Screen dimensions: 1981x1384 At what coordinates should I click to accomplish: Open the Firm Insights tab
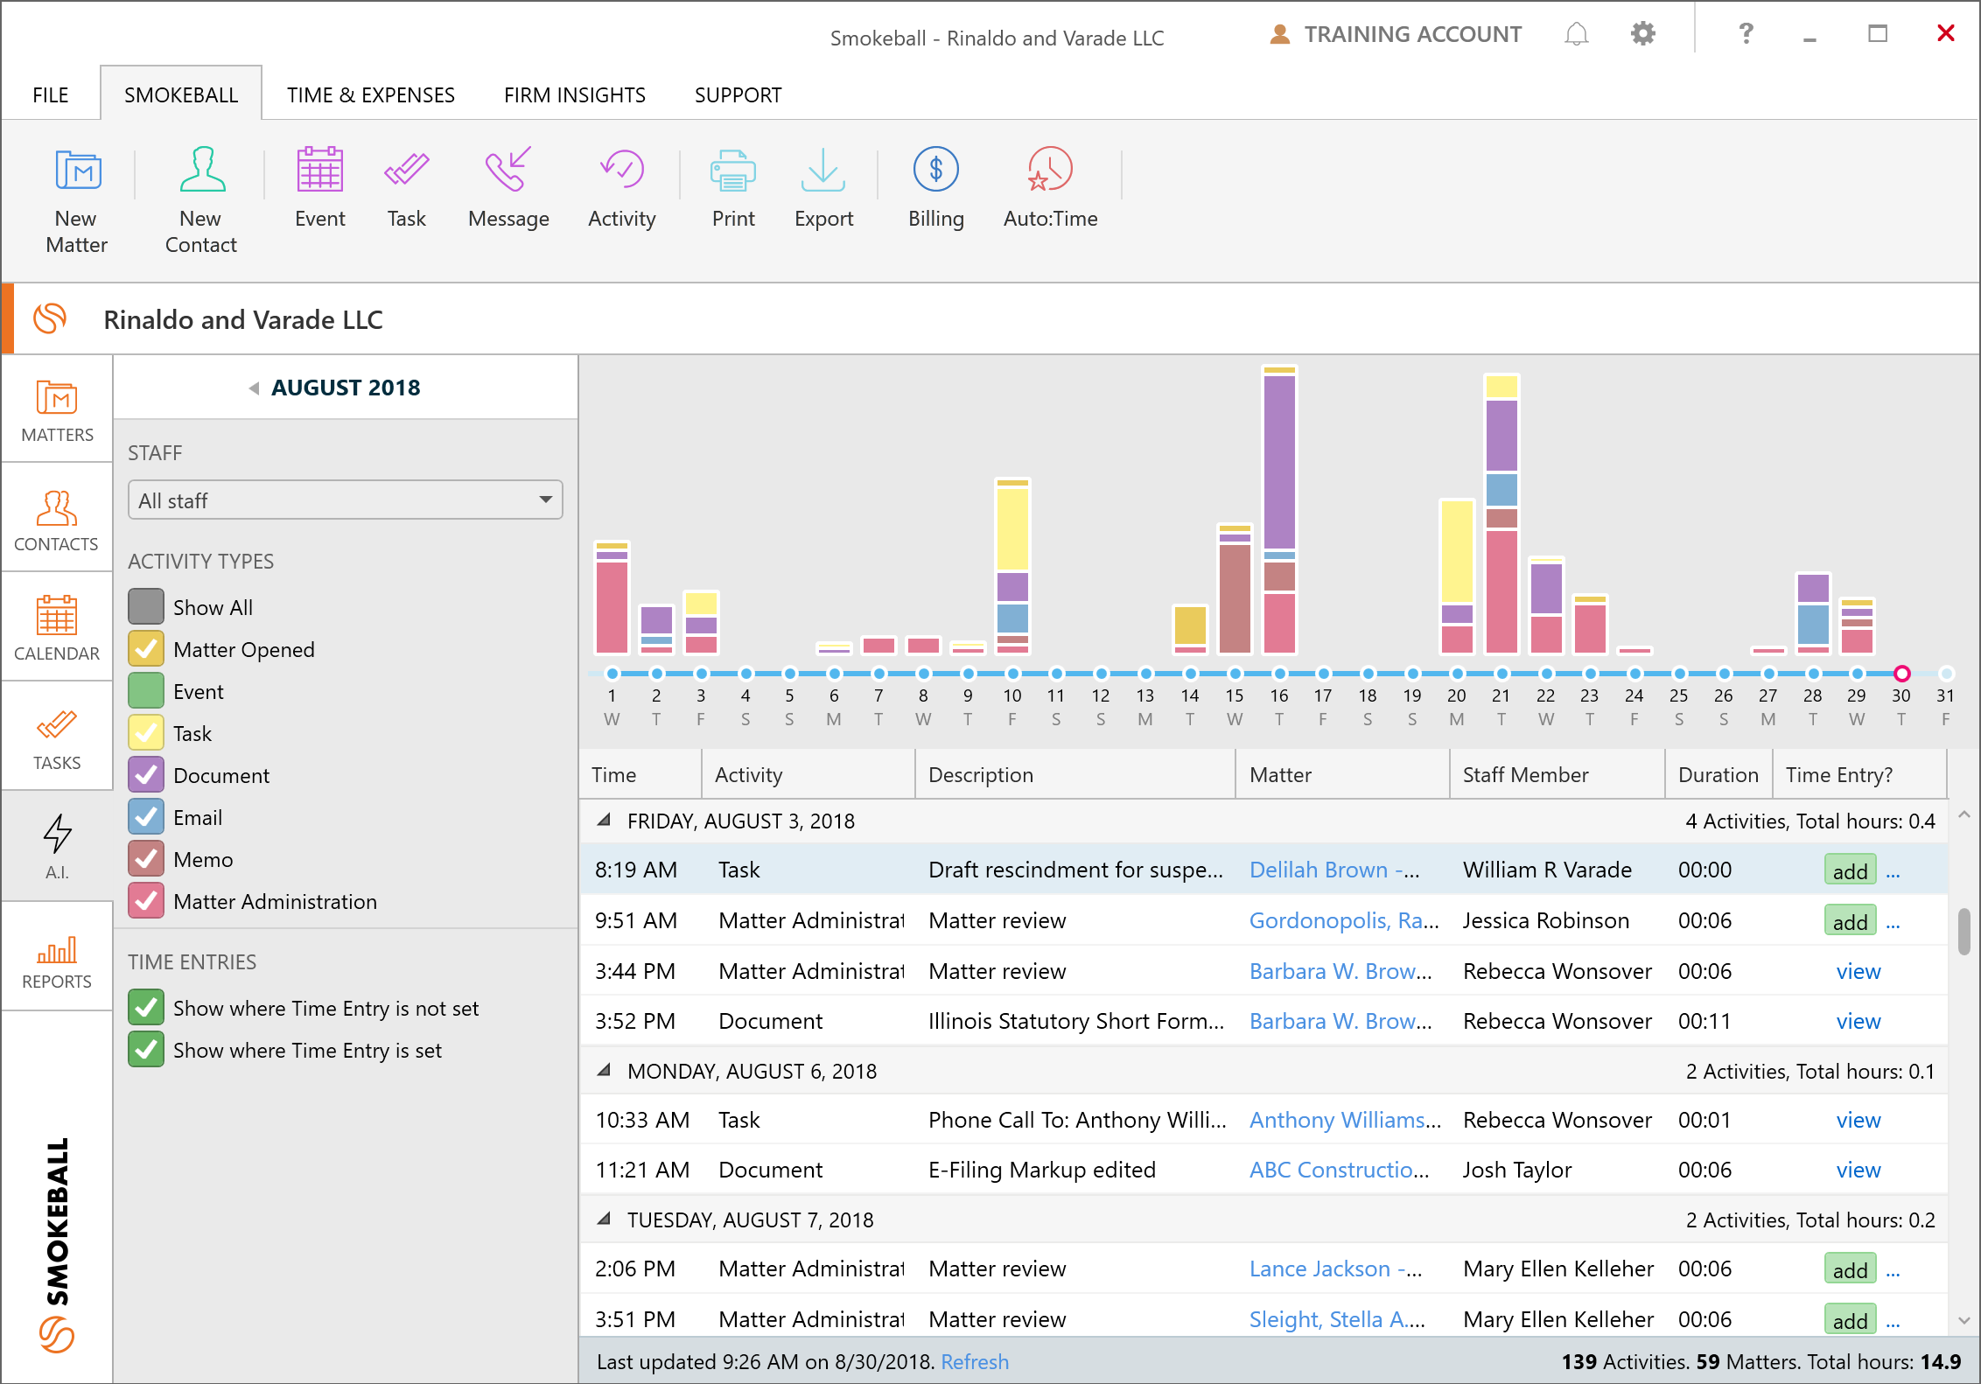574,94
